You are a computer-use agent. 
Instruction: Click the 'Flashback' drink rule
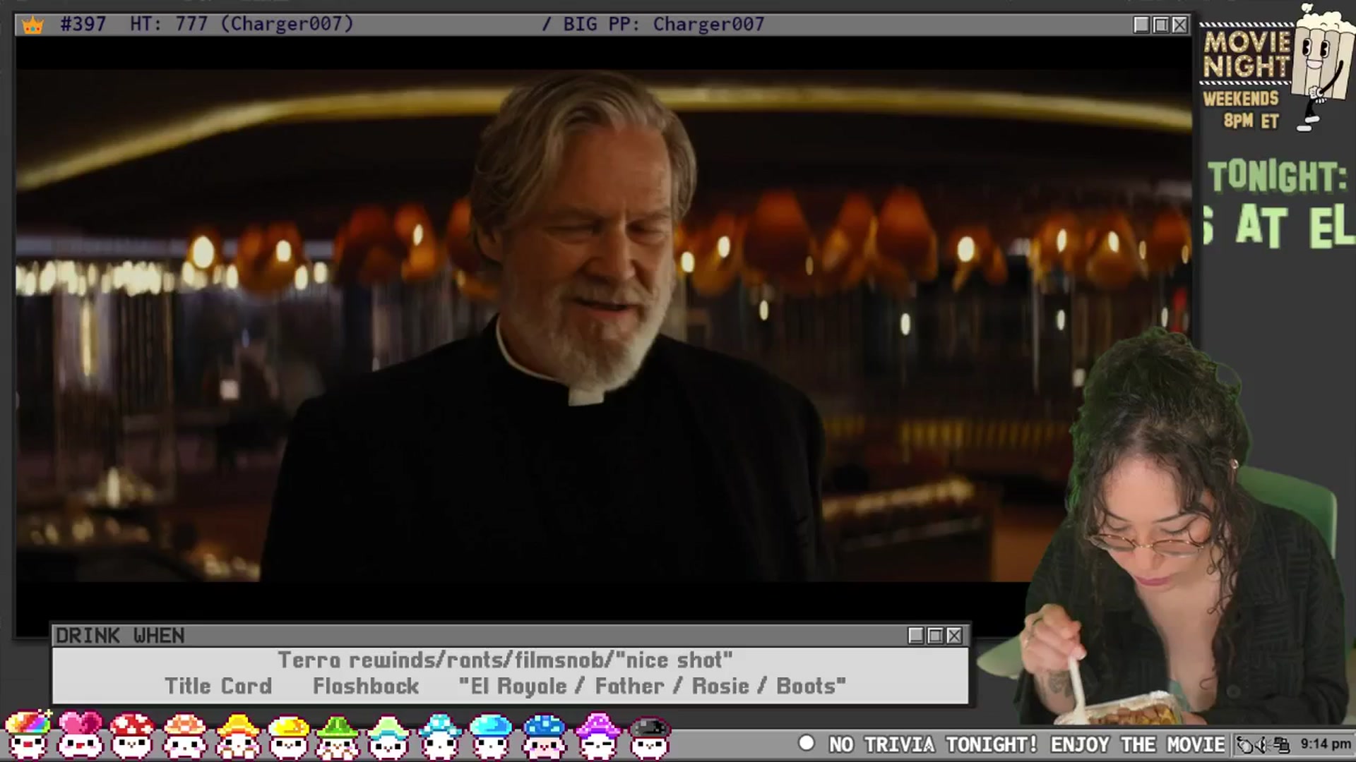click(x=366, y=687)
